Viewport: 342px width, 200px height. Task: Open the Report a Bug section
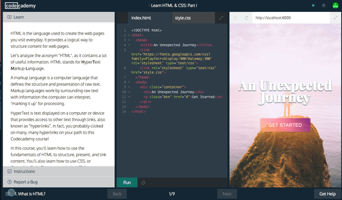click(x=58, y=182)
